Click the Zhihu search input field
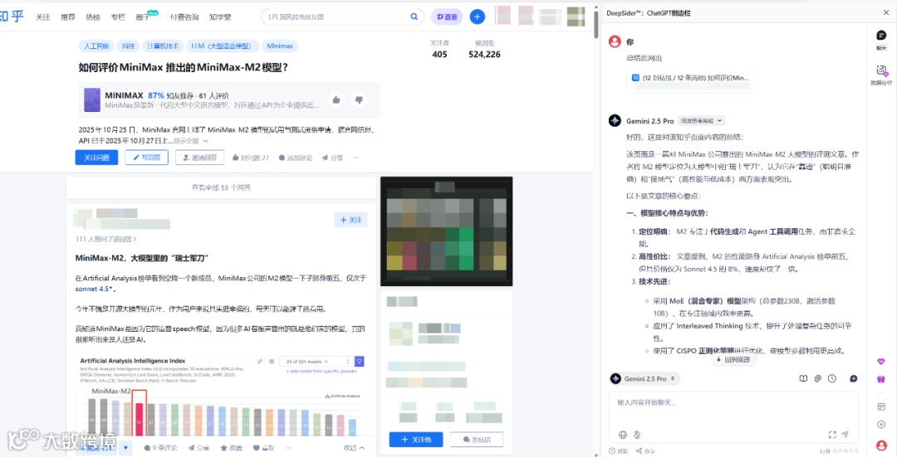The width and height of the screenshot is (897, 457). point(336,17)
